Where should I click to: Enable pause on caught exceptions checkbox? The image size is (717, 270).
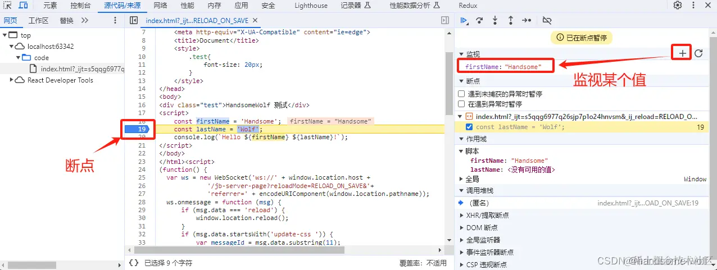pyautogui.click(x=461, y=104)
